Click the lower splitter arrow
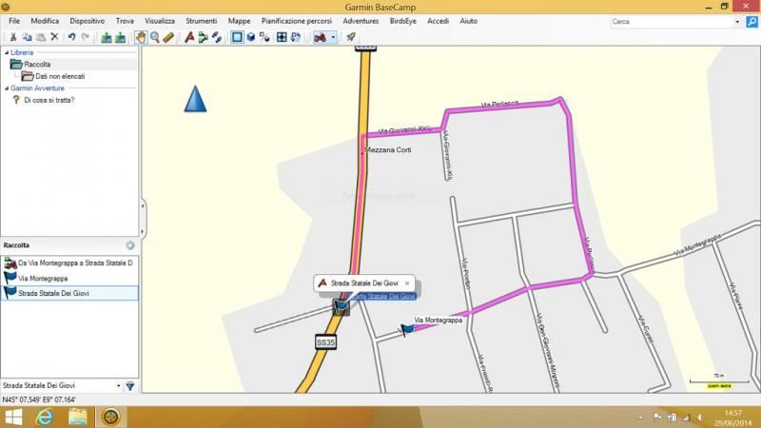 [x=143, y=232]
